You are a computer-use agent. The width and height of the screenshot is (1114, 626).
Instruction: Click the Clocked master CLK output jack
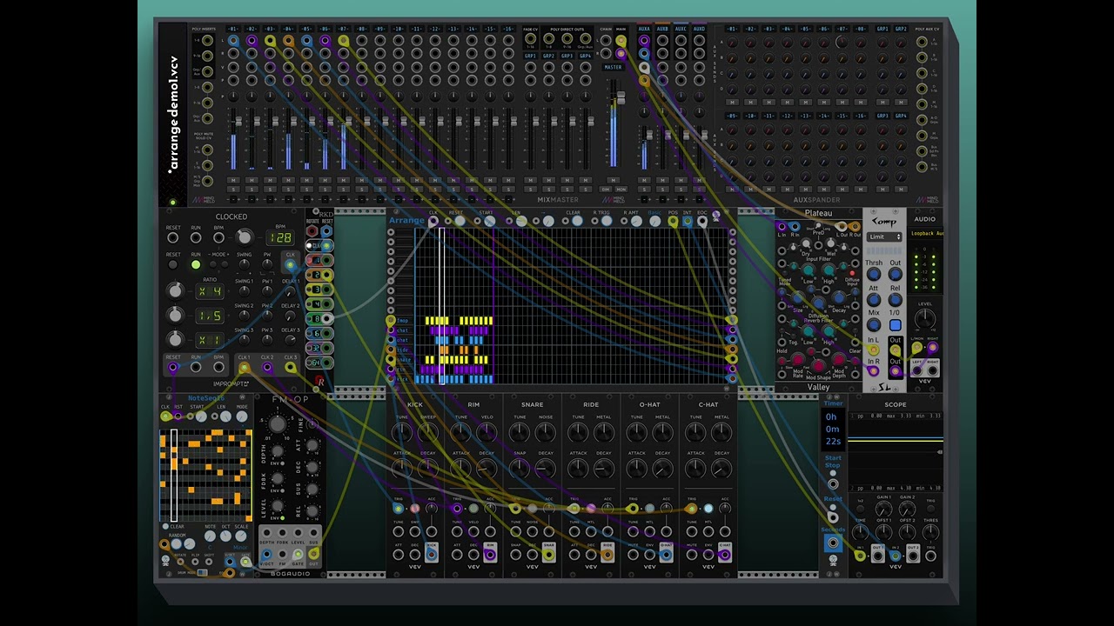(290, 264)
